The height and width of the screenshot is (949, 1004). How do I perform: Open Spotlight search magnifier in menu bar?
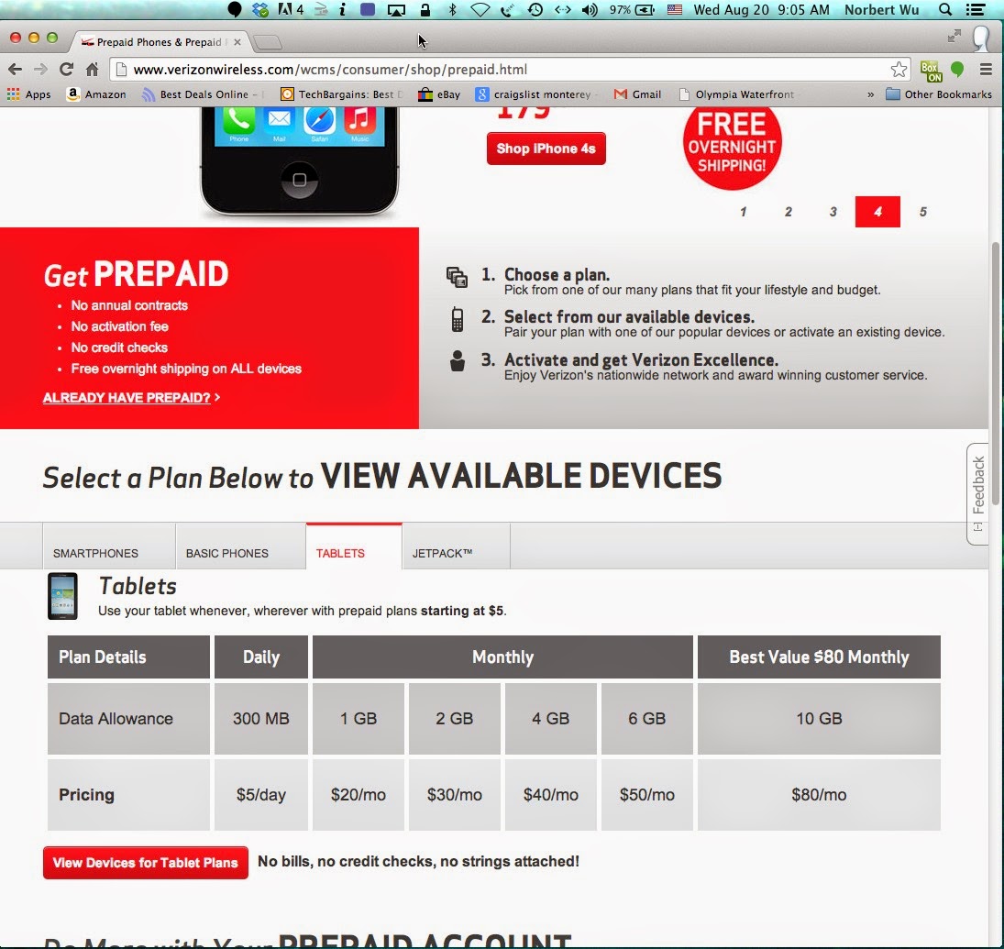[x=945, y=9]
